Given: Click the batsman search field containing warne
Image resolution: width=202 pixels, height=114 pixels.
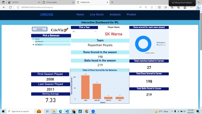Looking at the screenshot, I should tap(51, 39).
